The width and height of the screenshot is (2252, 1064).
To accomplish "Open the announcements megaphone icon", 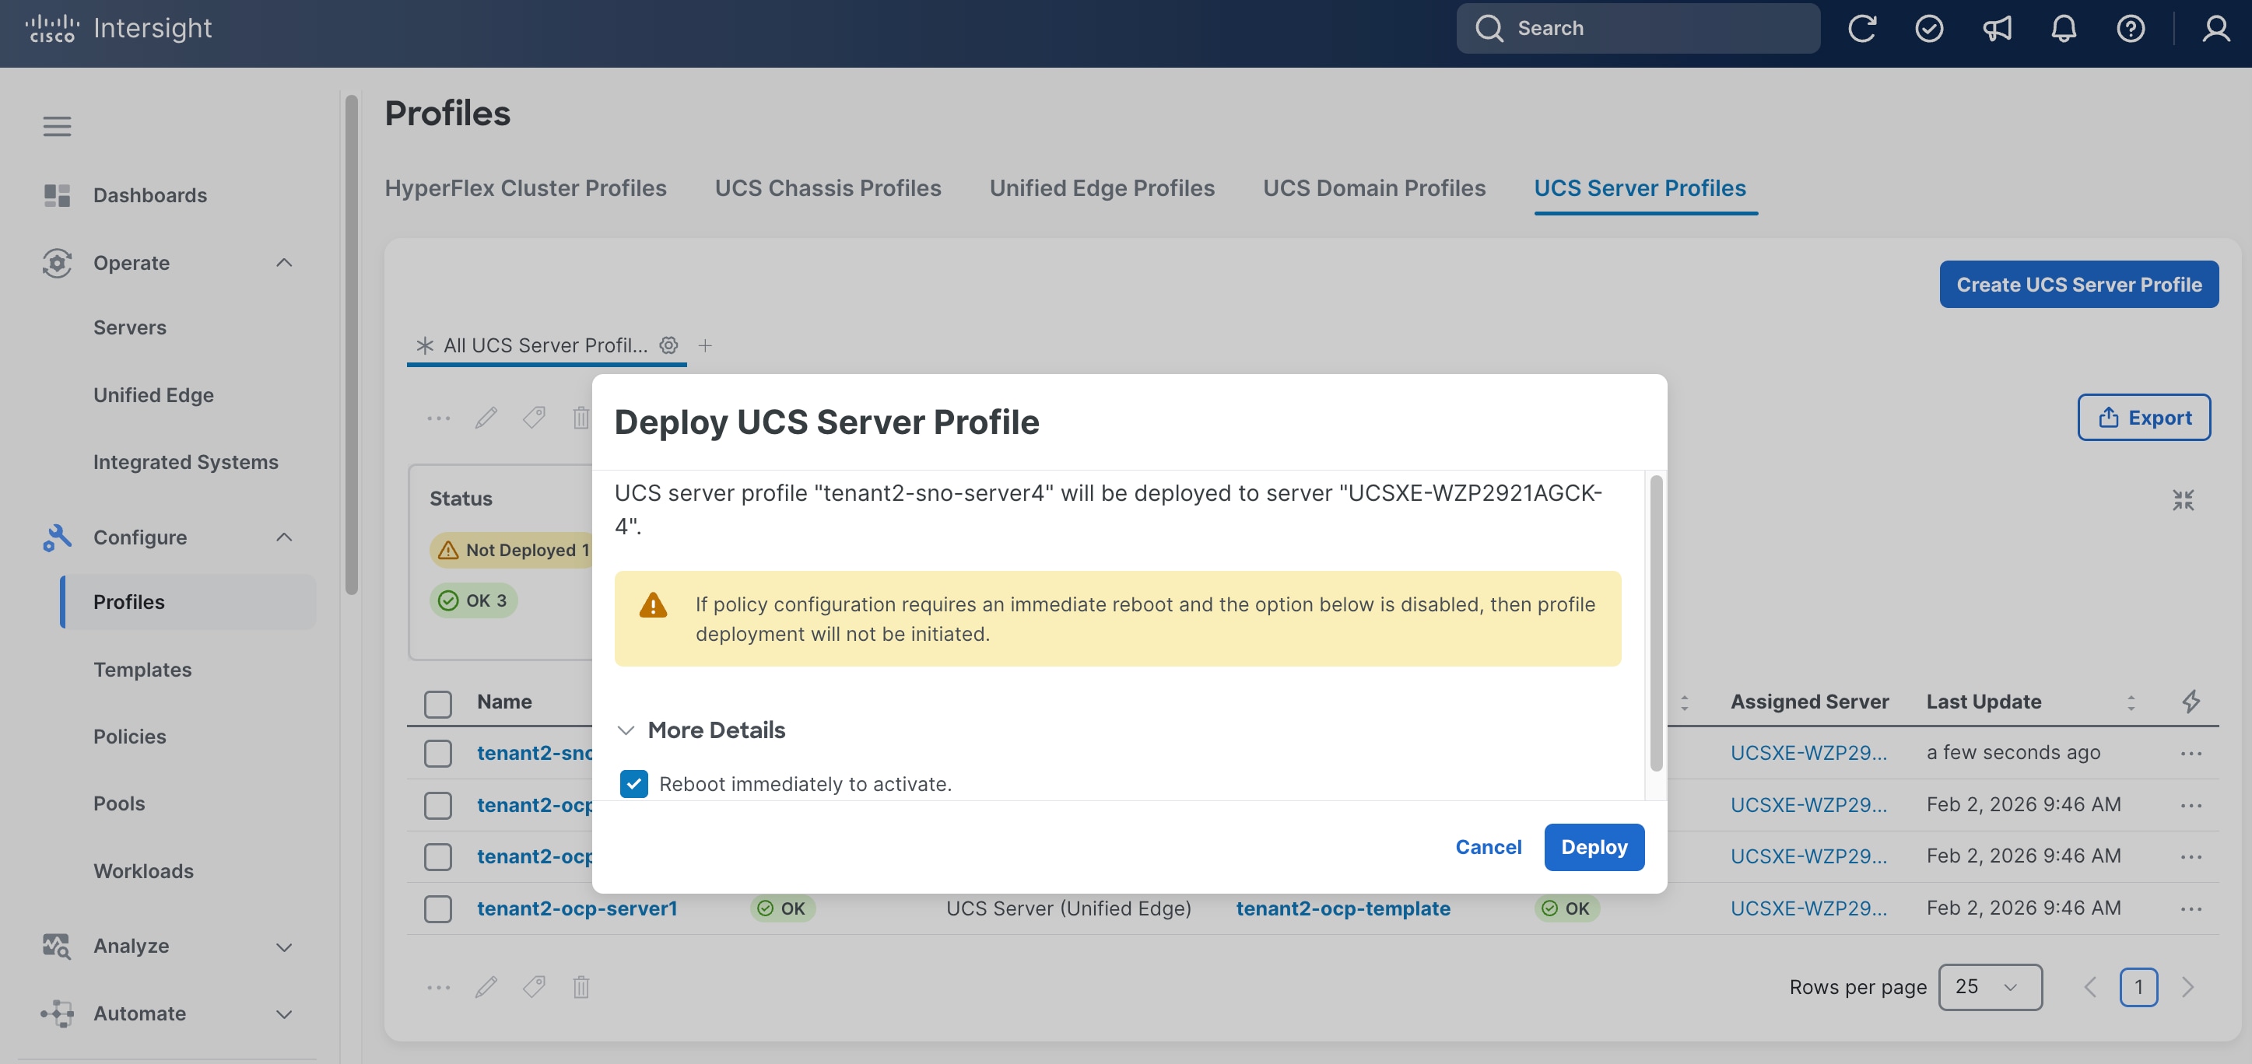I will pyautogui.click(x=1997, y=28).
